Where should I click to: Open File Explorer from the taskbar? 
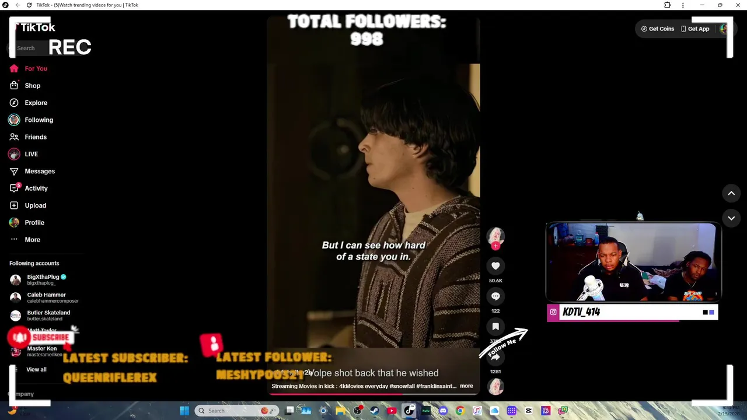(340, 411)
